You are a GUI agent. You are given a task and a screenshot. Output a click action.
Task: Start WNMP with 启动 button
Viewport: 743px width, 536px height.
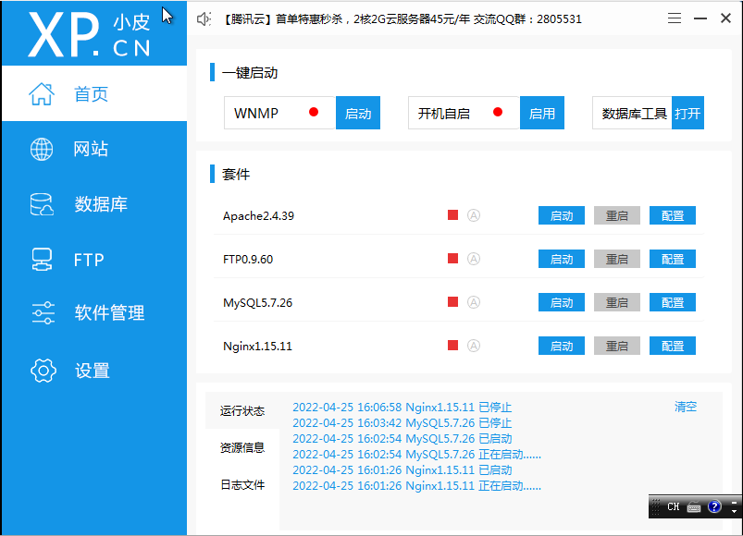(358, 113)
